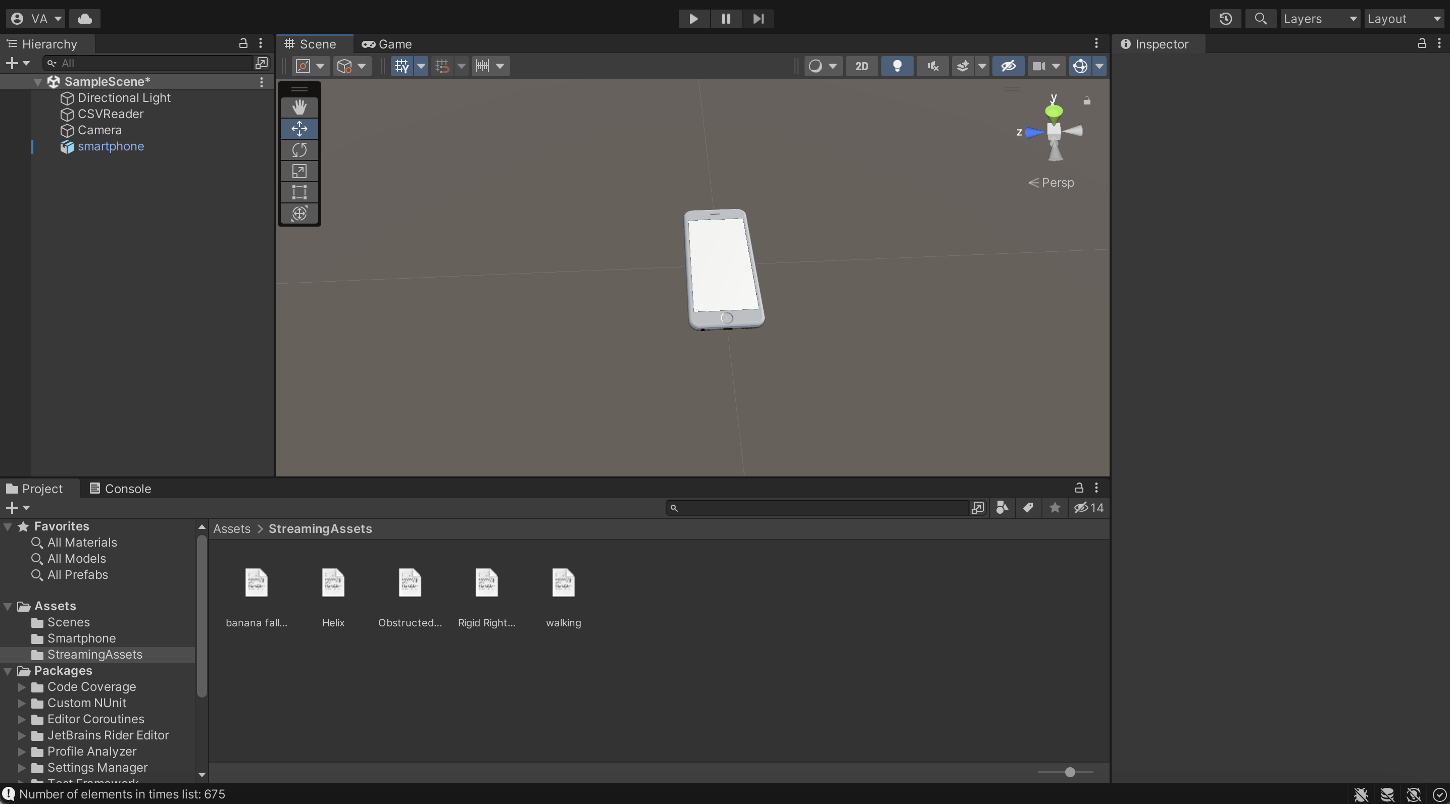Select the Rect transform tool

point(299,192)
